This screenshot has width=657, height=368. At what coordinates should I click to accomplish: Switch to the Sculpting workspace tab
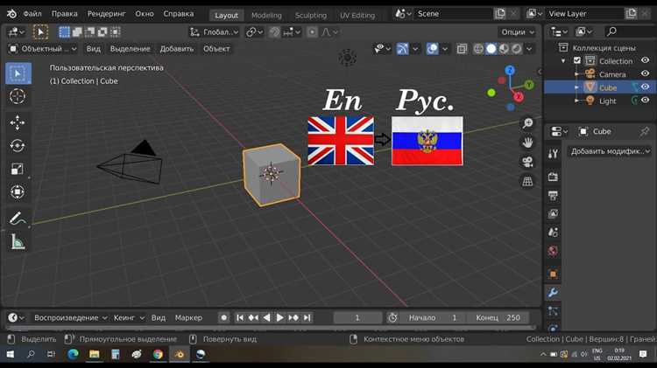click(x=310, y=16)
